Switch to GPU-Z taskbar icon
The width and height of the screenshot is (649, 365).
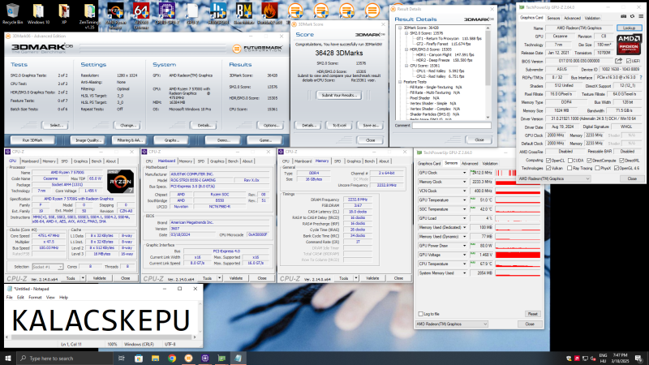click(x=221, y=358)
